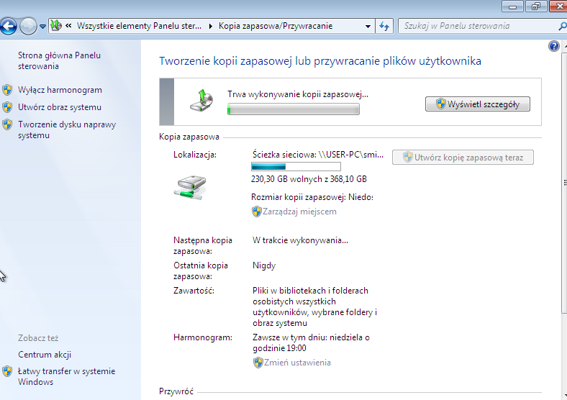567x400 pixels.
Task: Click the schedule text 'niedziela o godzinie 19:00'
Action: click(x=311, y=342)
